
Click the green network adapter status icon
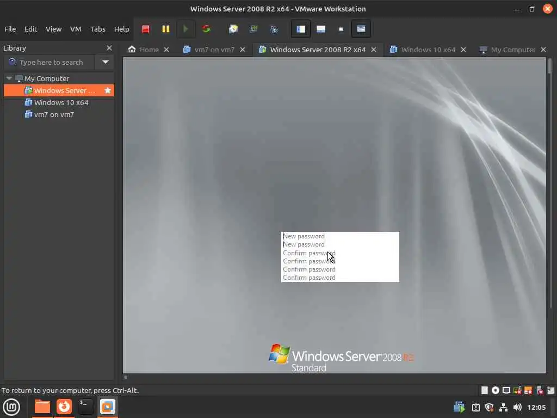click(x=518, y=390)
